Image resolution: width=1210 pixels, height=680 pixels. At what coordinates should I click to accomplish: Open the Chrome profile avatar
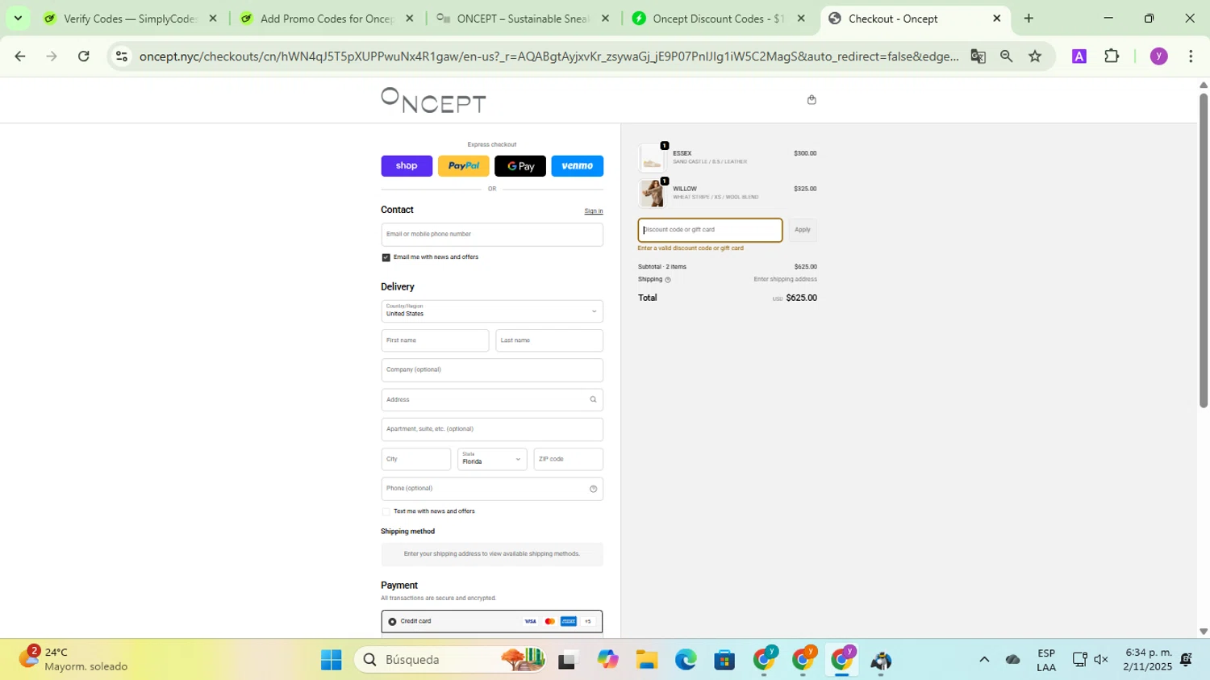click(x=1159, y=56)
